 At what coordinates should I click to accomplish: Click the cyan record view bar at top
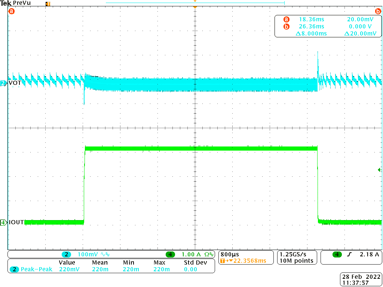[x=195, y=3]
